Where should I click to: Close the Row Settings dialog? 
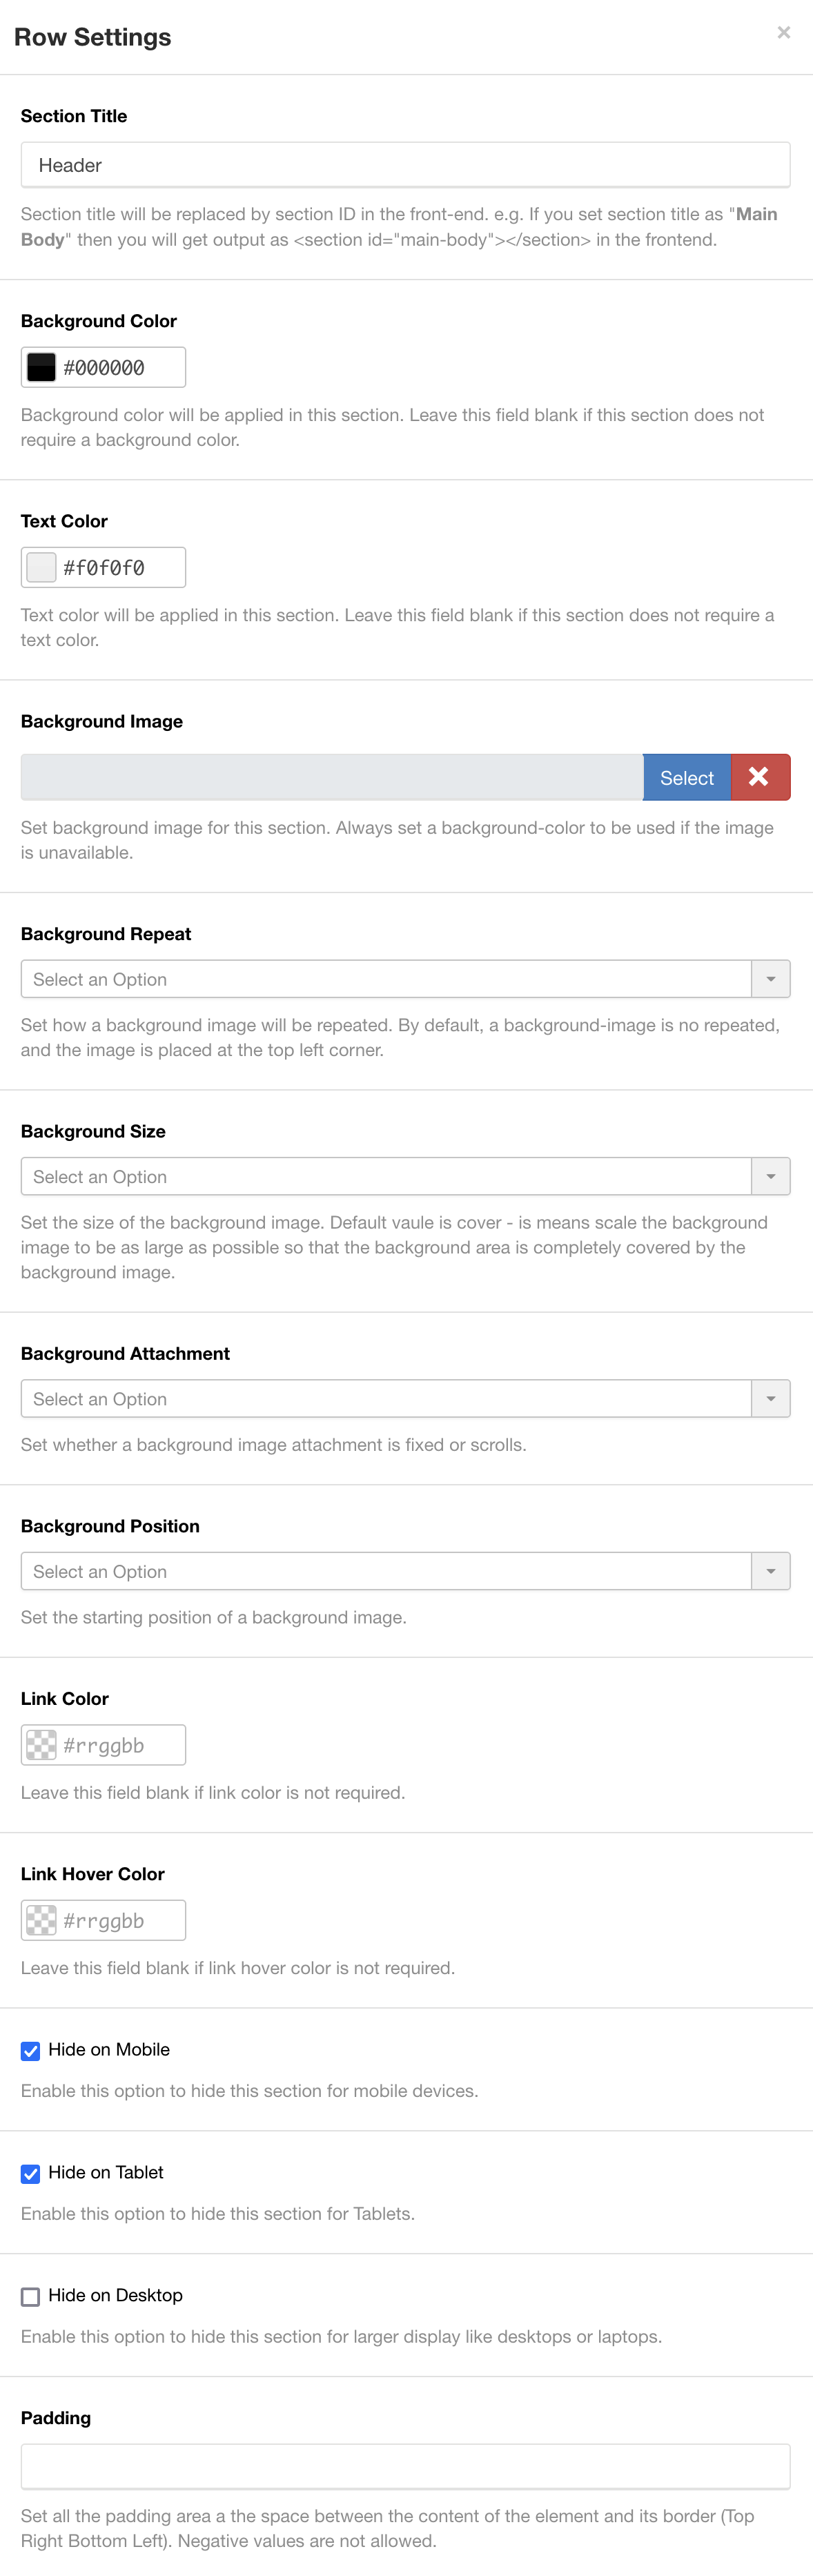point(784,33)
